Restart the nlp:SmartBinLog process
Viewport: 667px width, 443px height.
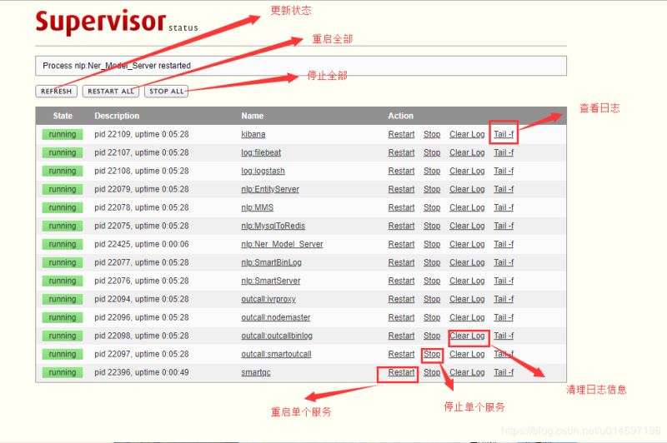(x=401, y=262)
